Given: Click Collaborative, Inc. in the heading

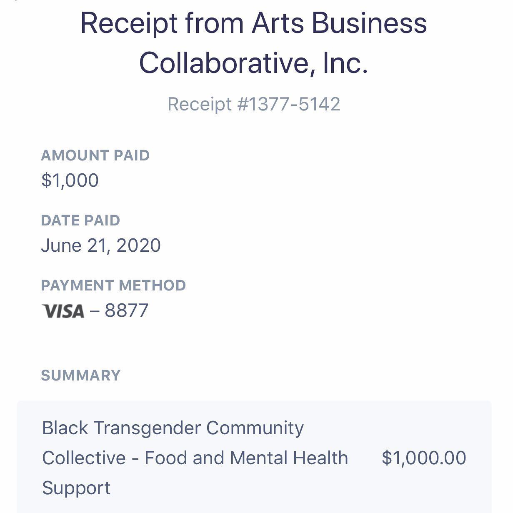Looking at the screenshot, I should tap(253, 63).
